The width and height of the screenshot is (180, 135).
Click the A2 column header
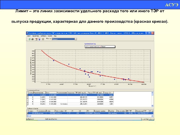[x=83, y=111]
